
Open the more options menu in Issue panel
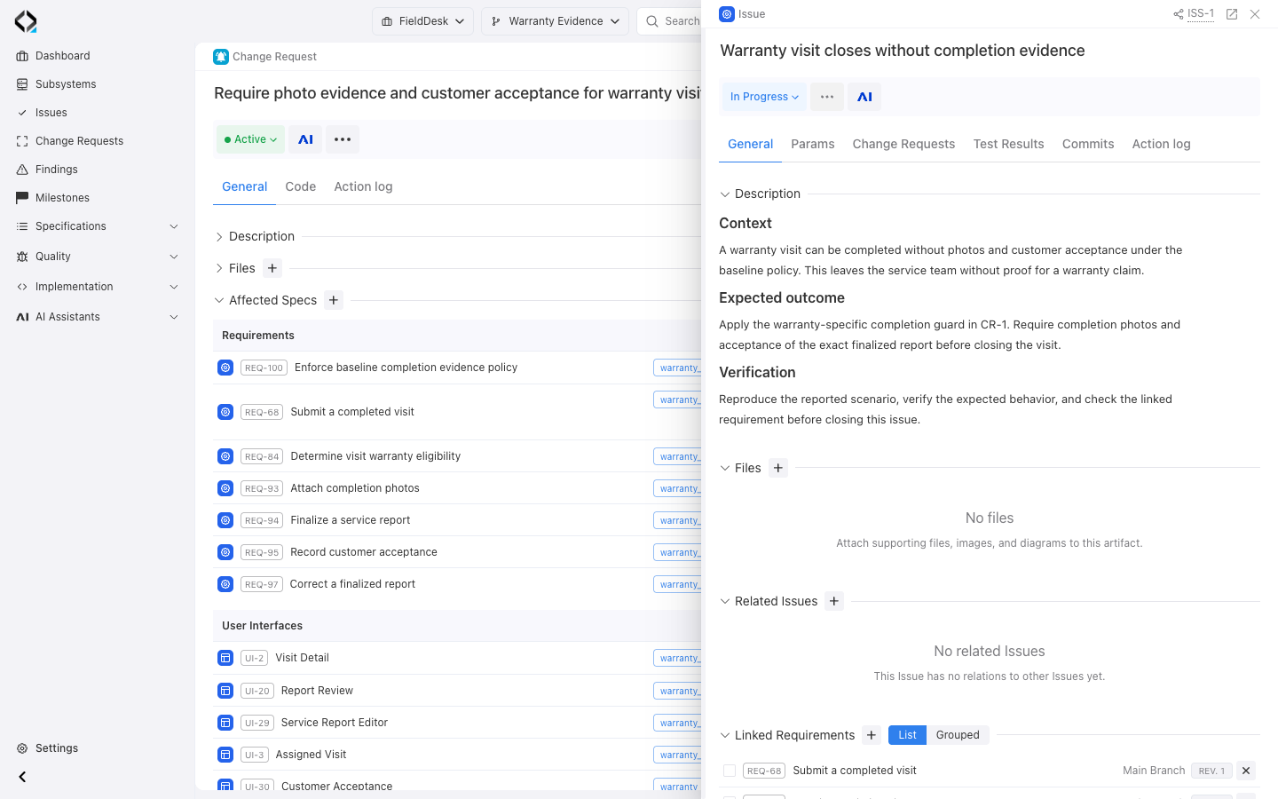pyautogui.click(x=827, y=97)
